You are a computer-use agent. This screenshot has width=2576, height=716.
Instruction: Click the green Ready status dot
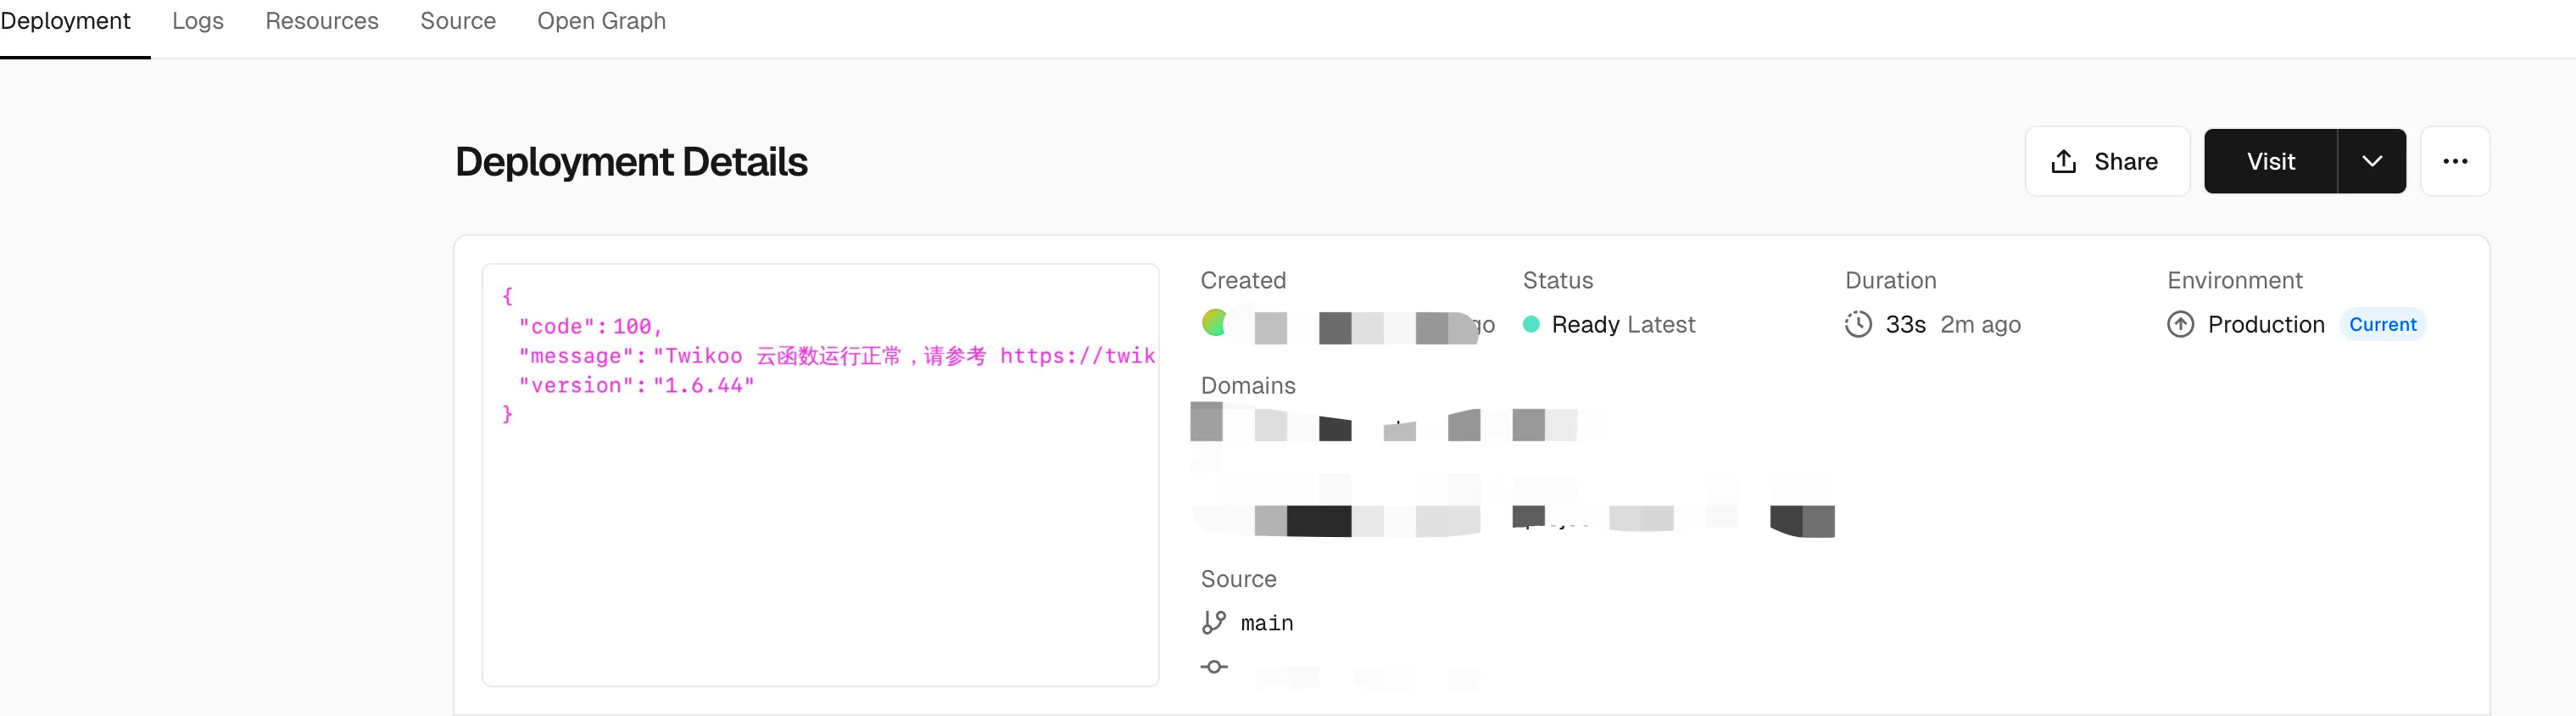point(1530,325)
